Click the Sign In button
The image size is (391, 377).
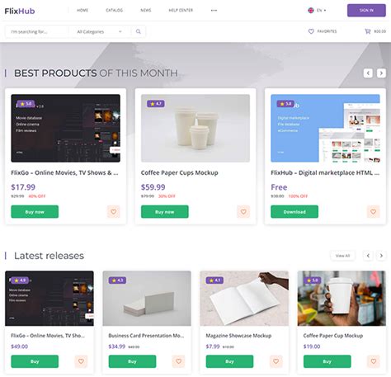coord(366,11)
